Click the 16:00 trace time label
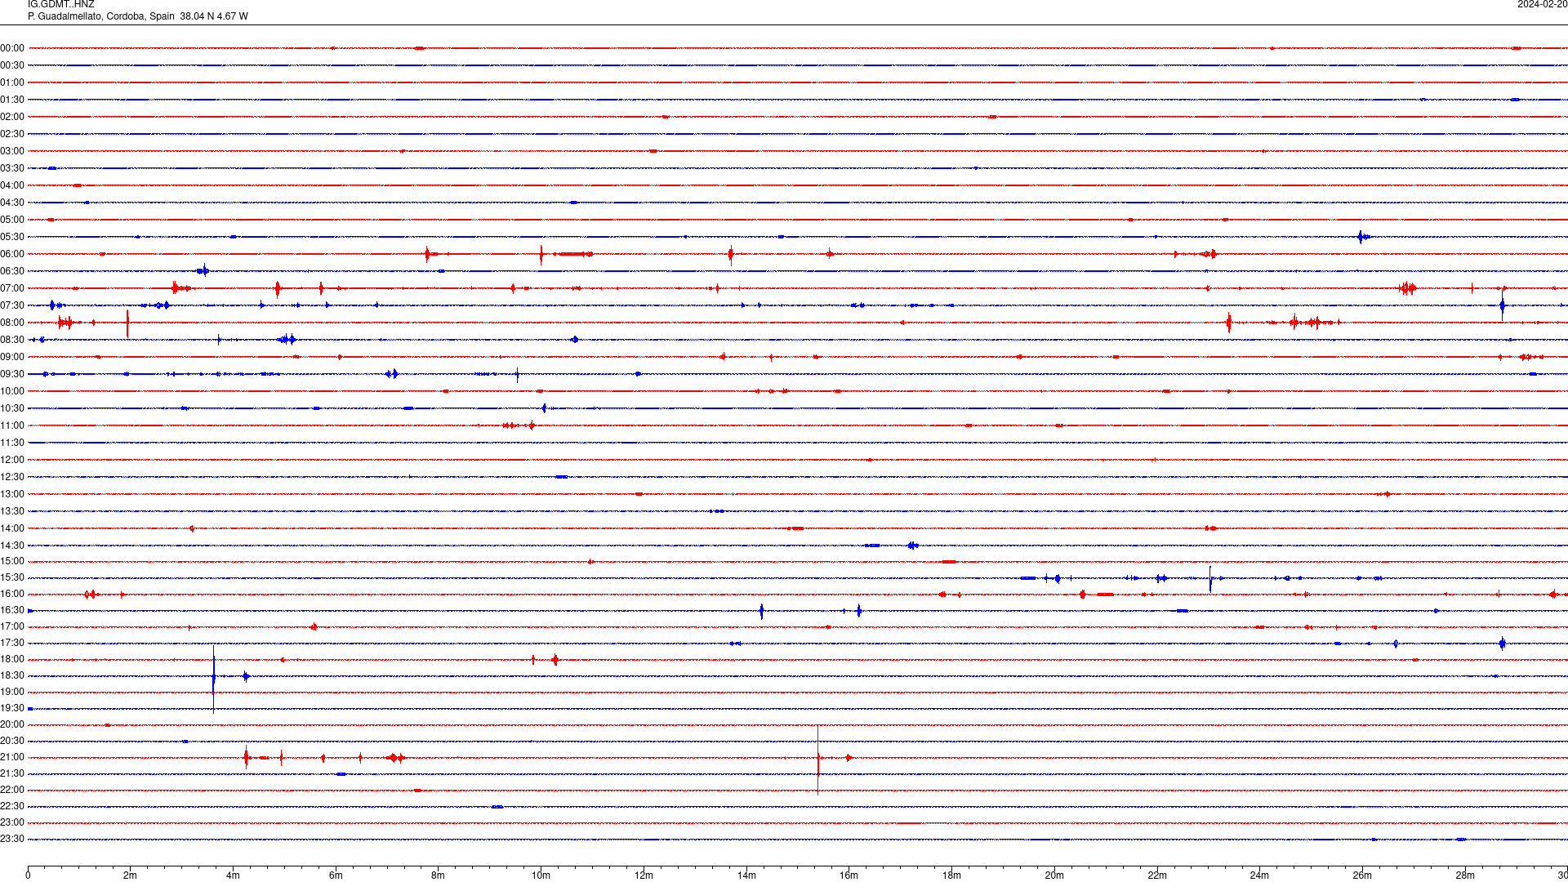This screenshot has height=882, width=1568. (x=12, y=594)
